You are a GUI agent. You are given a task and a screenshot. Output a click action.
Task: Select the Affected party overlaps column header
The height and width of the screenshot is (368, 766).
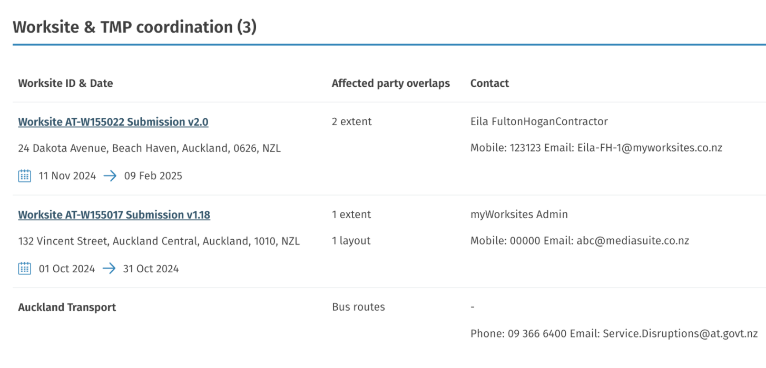(391, 83)
